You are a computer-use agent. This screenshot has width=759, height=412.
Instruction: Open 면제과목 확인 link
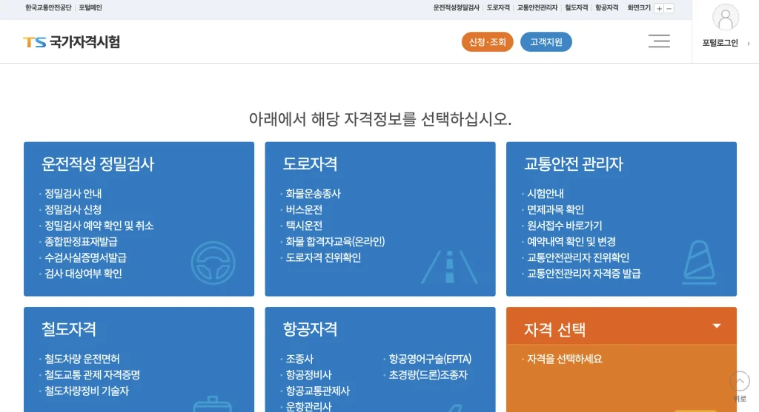click(555, 209)
